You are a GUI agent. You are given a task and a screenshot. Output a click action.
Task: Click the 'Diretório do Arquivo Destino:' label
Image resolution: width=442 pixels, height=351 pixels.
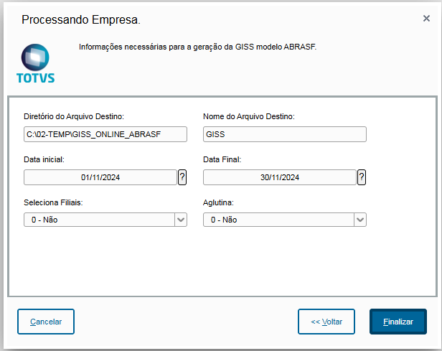74,116
